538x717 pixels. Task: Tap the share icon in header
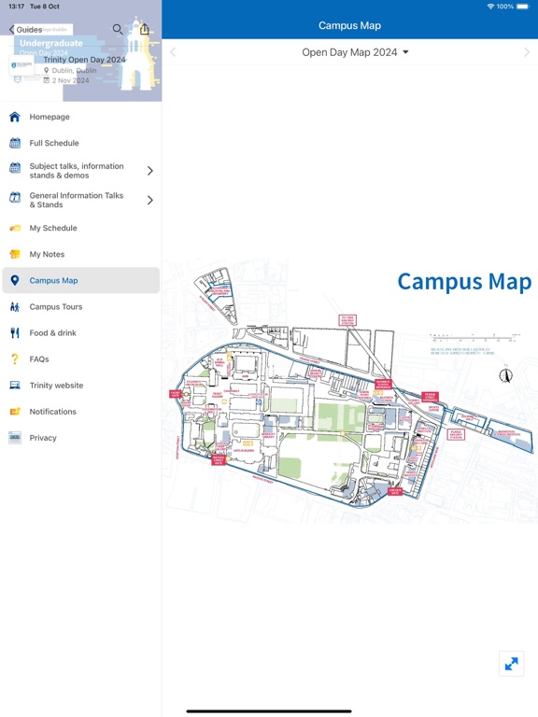pos(144,29)
